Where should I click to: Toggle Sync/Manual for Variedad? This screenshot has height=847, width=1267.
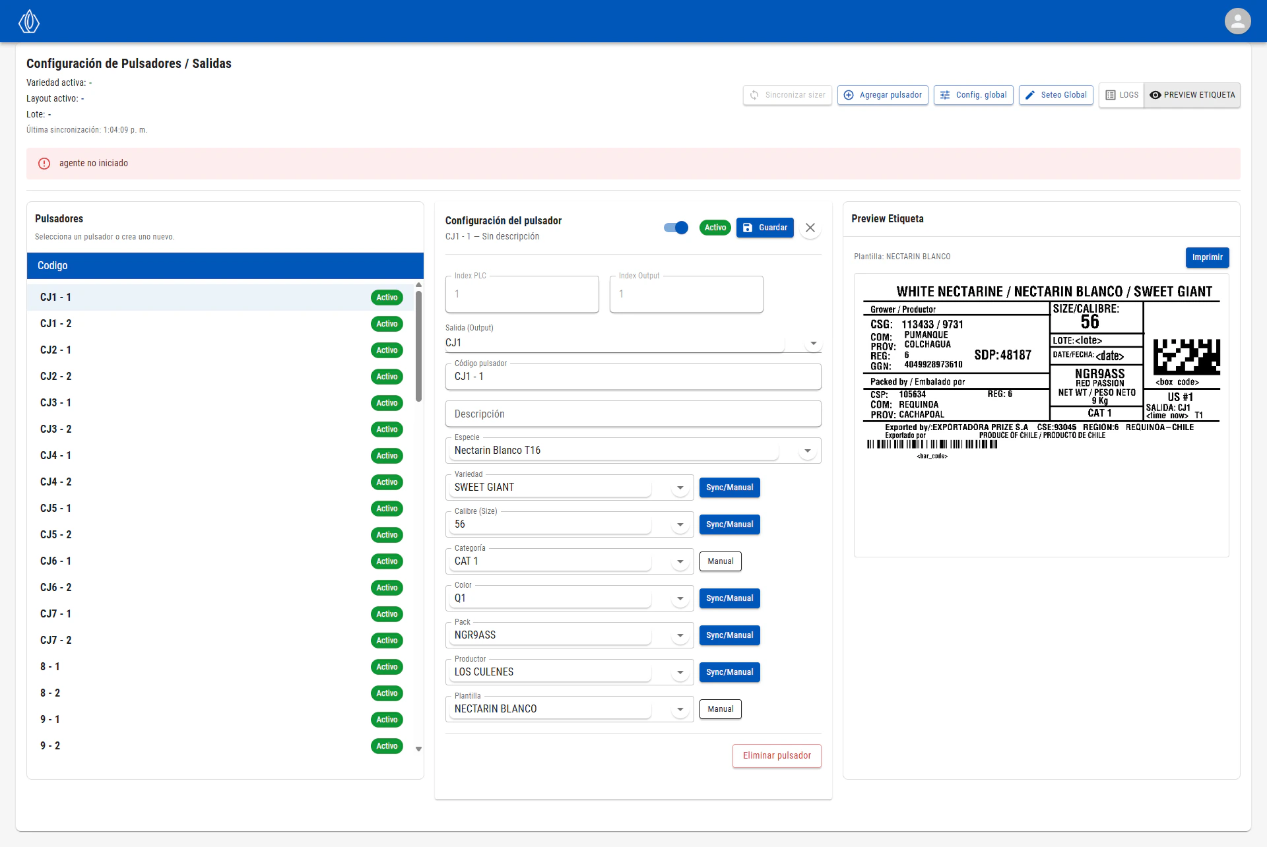tap(729, 487)
